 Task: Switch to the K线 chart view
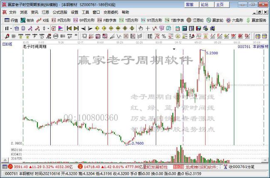point(43,20)
